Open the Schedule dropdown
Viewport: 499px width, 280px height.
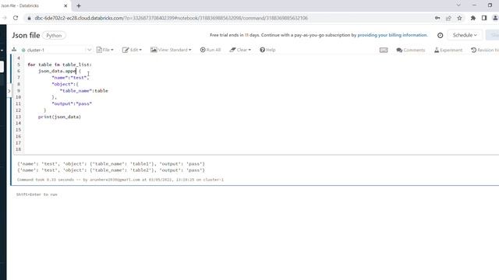click(x=465, y=35)
